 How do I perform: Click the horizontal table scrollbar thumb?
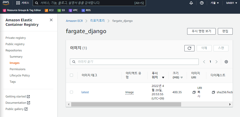pyautogui.click(x=126, y=104)
